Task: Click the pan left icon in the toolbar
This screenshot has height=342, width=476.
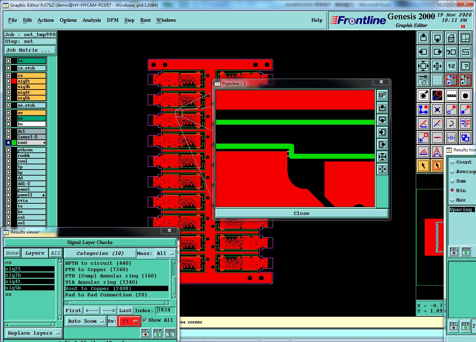Action: [x=423, y=52]
